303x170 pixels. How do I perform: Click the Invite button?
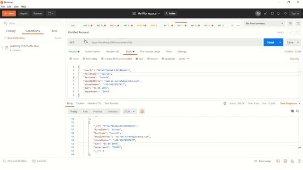point(170,14)
